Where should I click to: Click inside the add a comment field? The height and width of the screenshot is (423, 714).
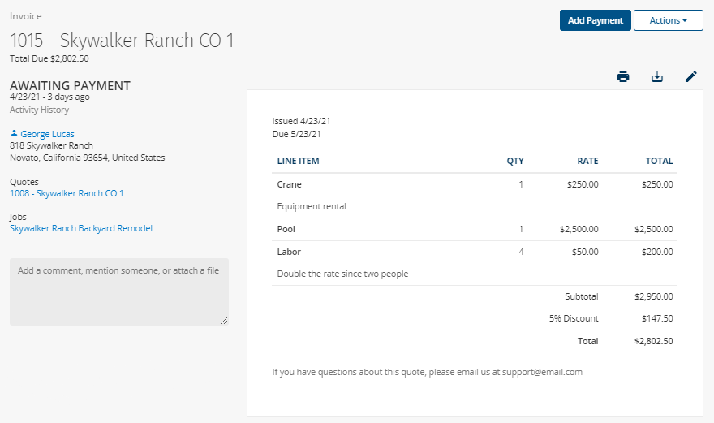point(118,291)
